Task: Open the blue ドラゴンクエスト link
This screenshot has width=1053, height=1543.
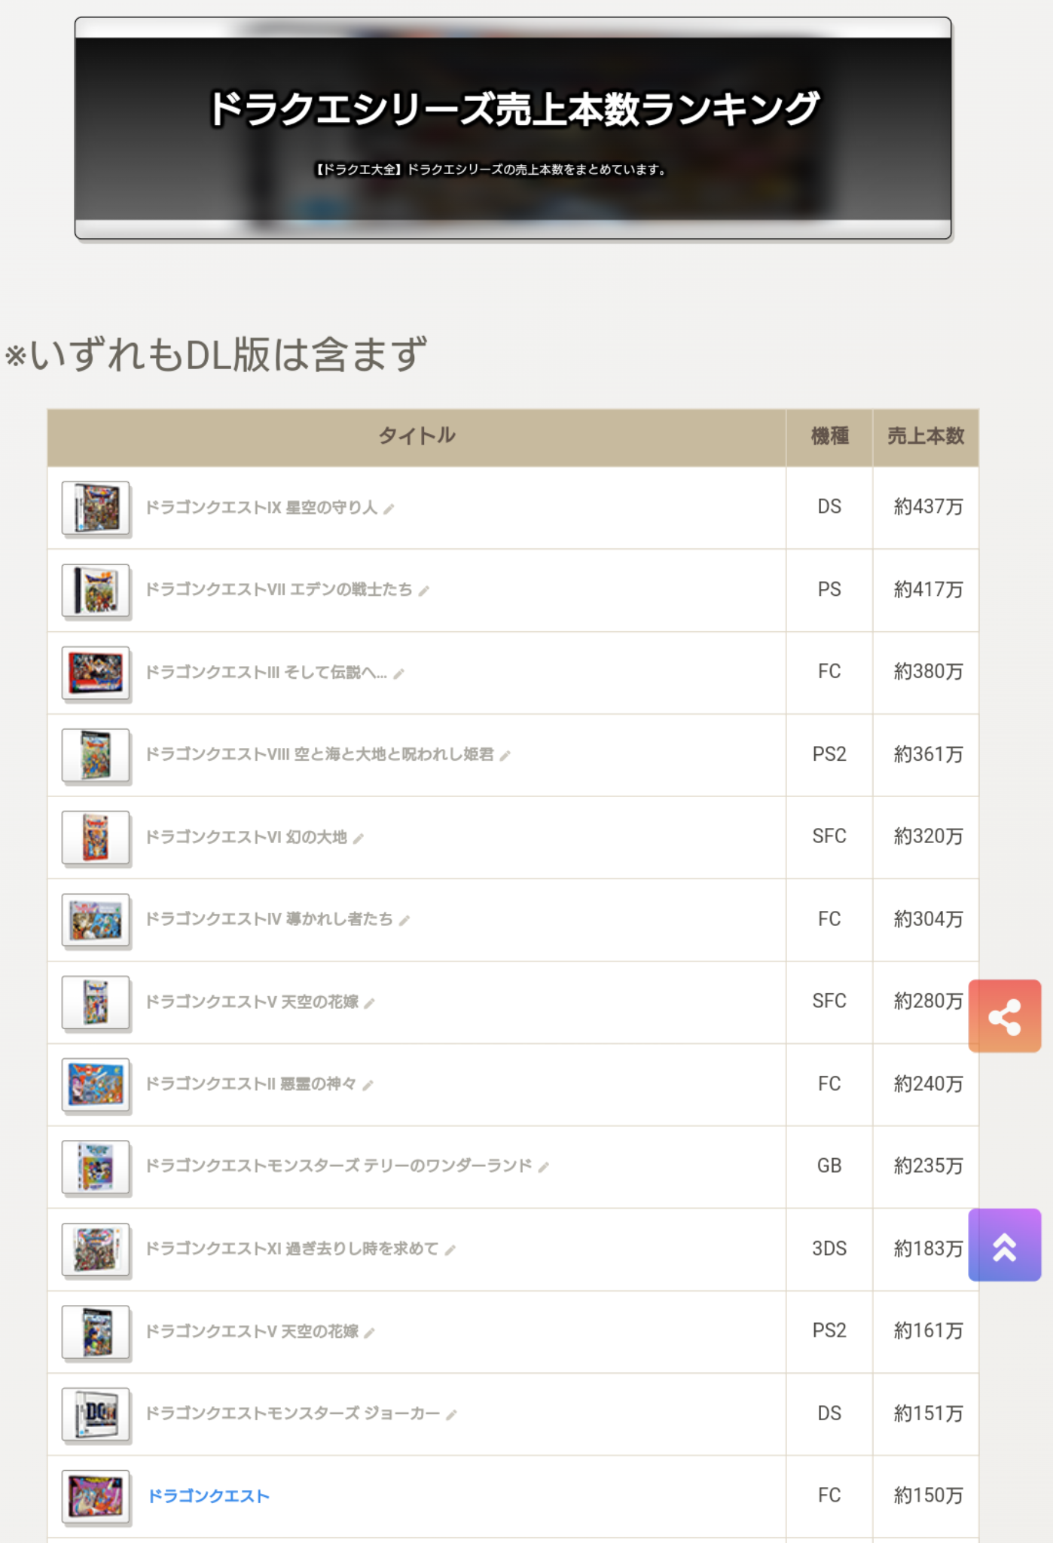Action: pyautogui.click(x=209, y=1496)
